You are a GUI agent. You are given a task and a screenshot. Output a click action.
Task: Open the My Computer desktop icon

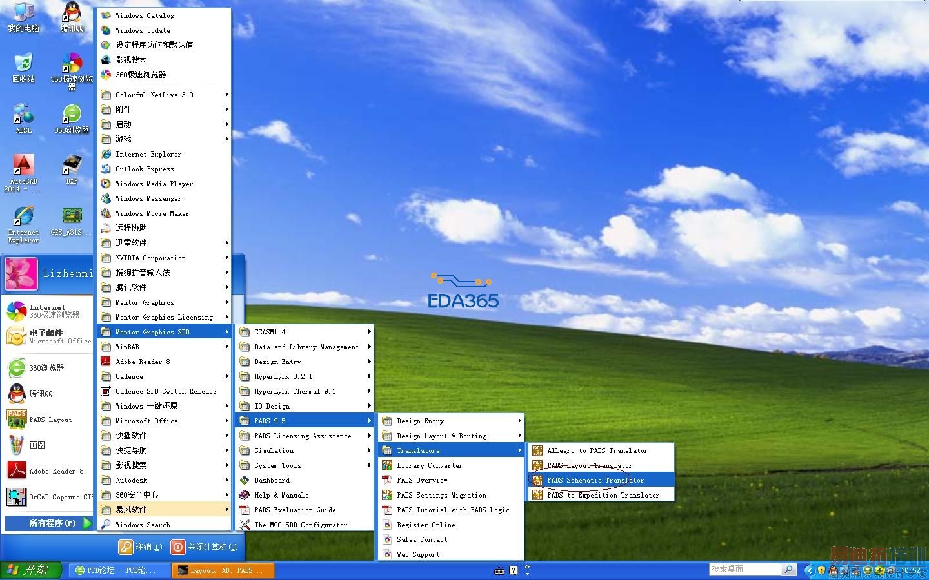coord(23,16)
